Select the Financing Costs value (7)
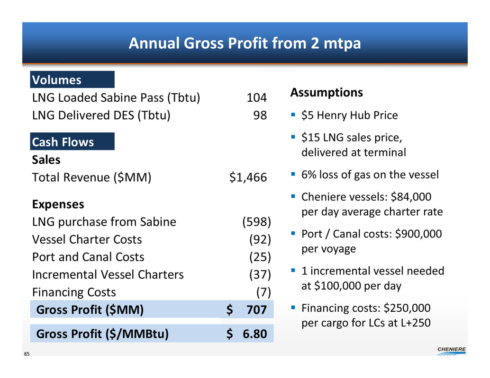 point(263,292)
